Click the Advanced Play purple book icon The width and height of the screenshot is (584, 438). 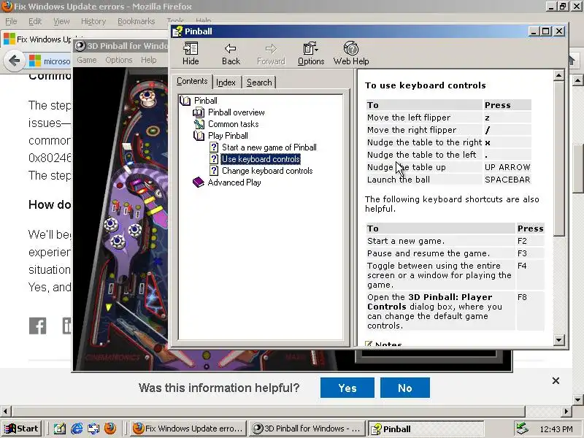199,182
